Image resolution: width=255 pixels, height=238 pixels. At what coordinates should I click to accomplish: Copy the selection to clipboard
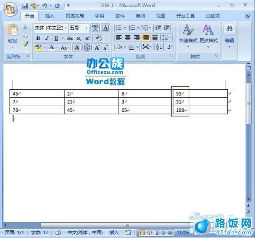coord(25,35)
